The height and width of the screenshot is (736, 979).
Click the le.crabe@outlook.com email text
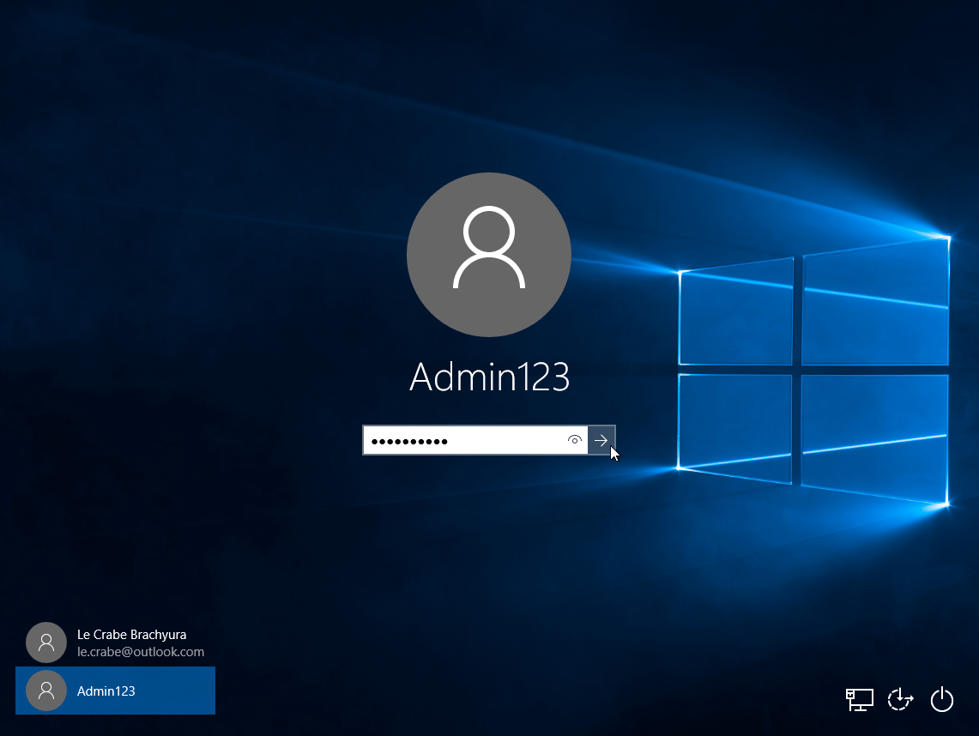click(x=141, y=652)
